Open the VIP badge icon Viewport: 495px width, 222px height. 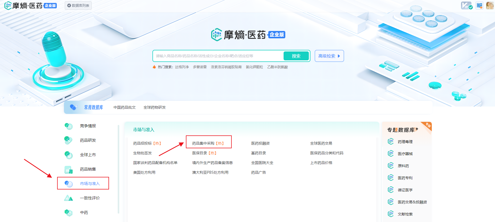click(x=467, y=5)
